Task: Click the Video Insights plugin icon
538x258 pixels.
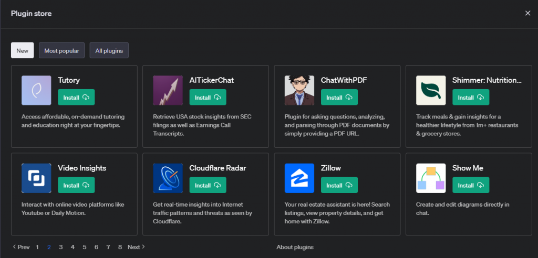Action: click(x=36, y=178)
